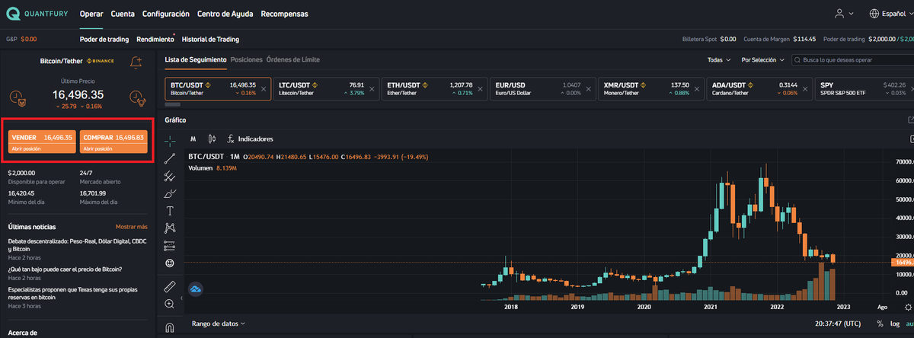Select the ruler measure tool
Viewport: 914px width, 338px height.
click(170, 286)
